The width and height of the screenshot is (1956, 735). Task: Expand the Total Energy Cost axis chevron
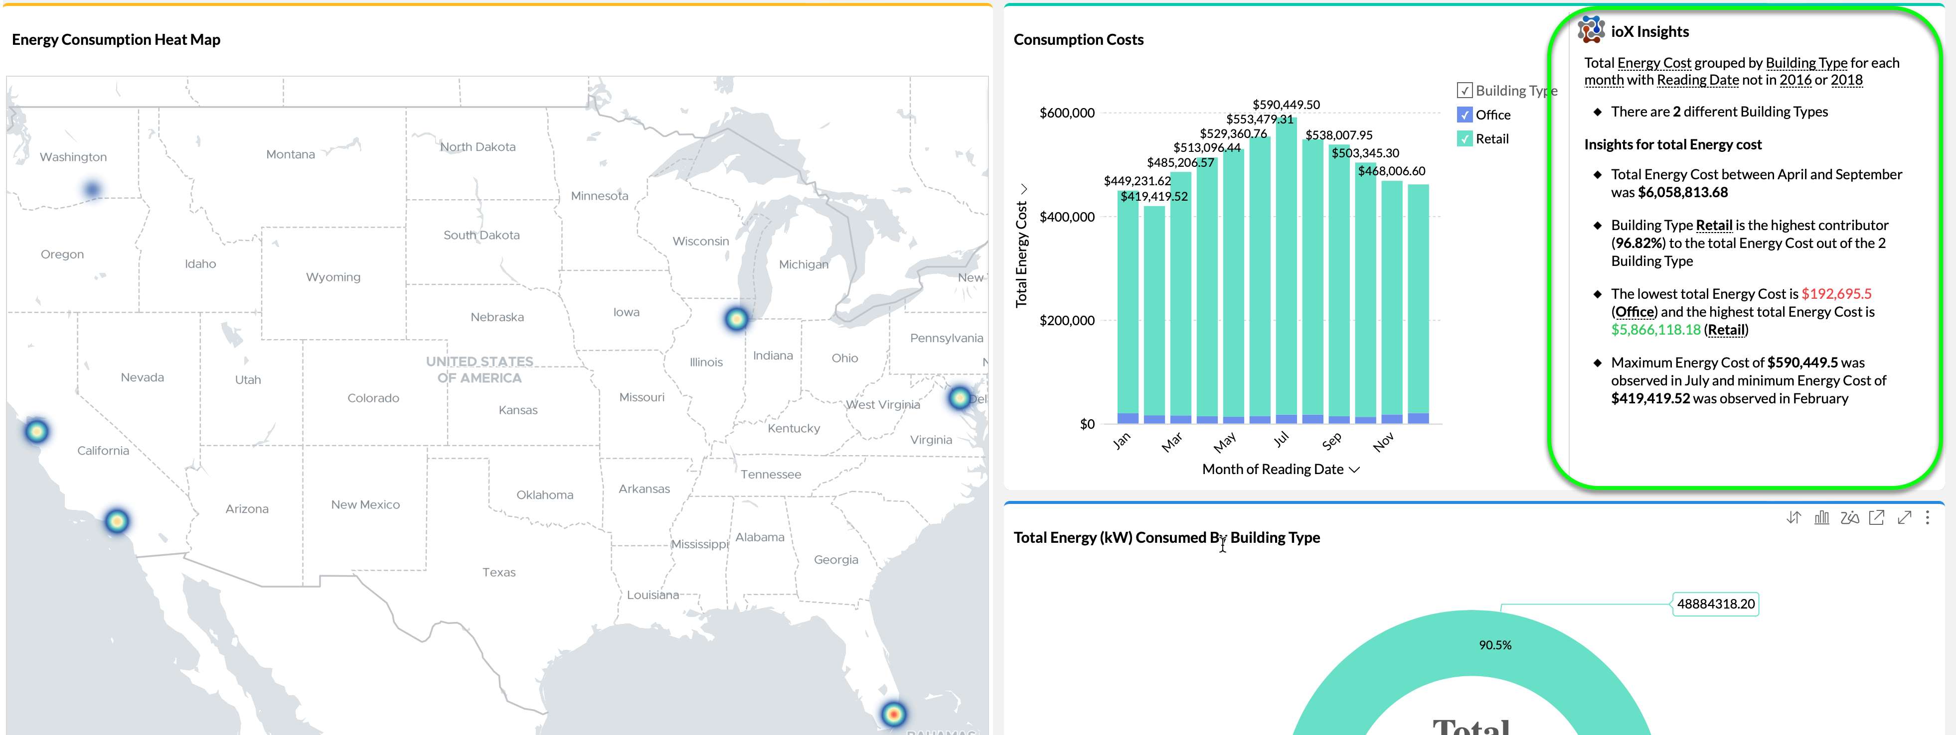[1023, 189]
